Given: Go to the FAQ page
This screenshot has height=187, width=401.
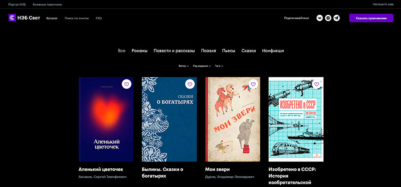Looking at the screenshot, I should click(x=99, y=18).
